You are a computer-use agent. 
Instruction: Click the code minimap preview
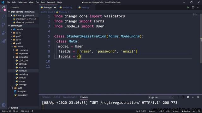point(195,15)
